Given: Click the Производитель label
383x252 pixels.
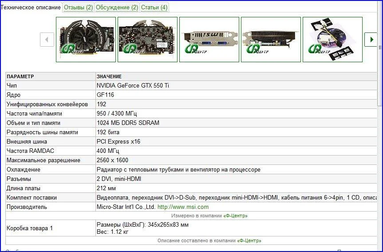Looking at the screenshot, I should [27, 207].
